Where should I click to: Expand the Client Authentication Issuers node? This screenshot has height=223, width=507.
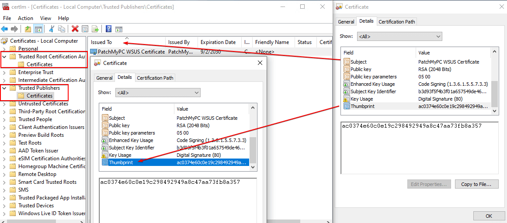point(4,127)
